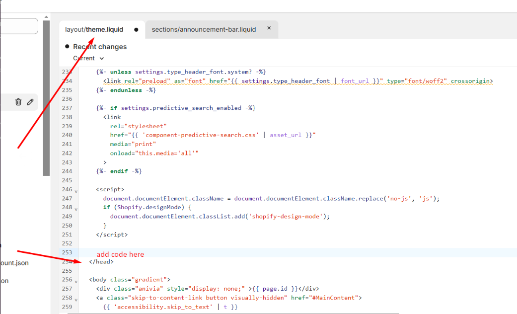The width and height of the screenshot is (517, 314).
Task: Click the sidebar scroll up arrow
Action: [x=46, y=17]
